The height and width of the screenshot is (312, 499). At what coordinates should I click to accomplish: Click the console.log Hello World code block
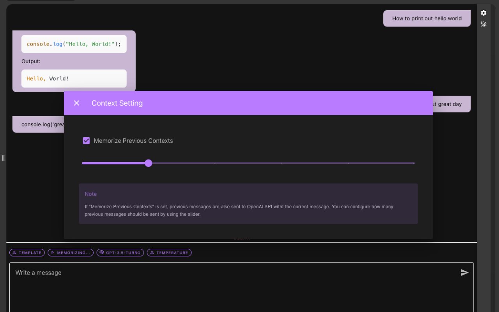[74, 44]
